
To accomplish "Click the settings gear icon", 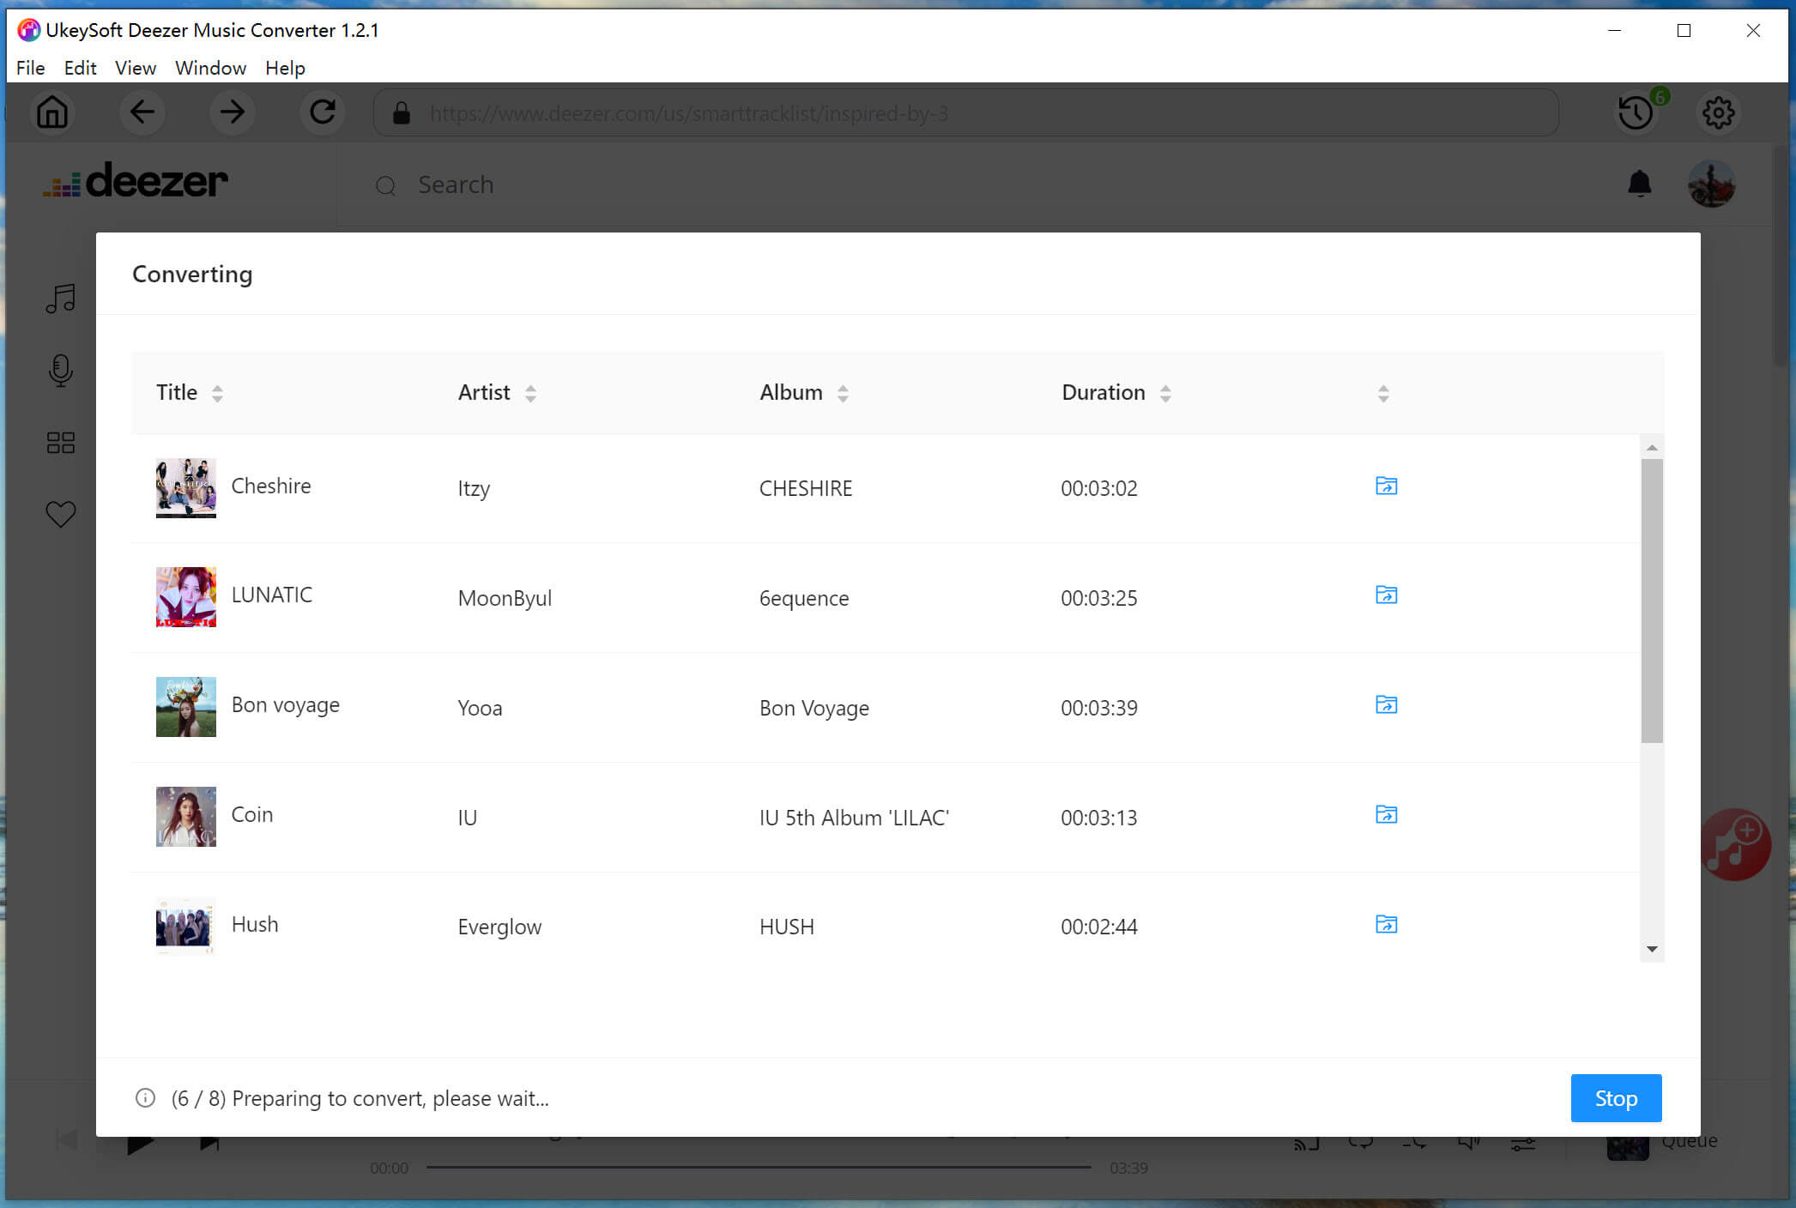I will point(1719,111).
